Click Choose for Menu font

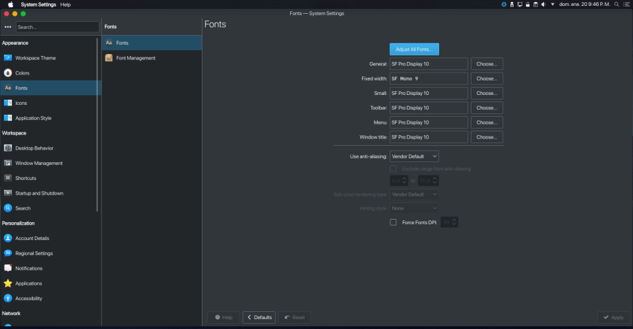pos(487,123)
